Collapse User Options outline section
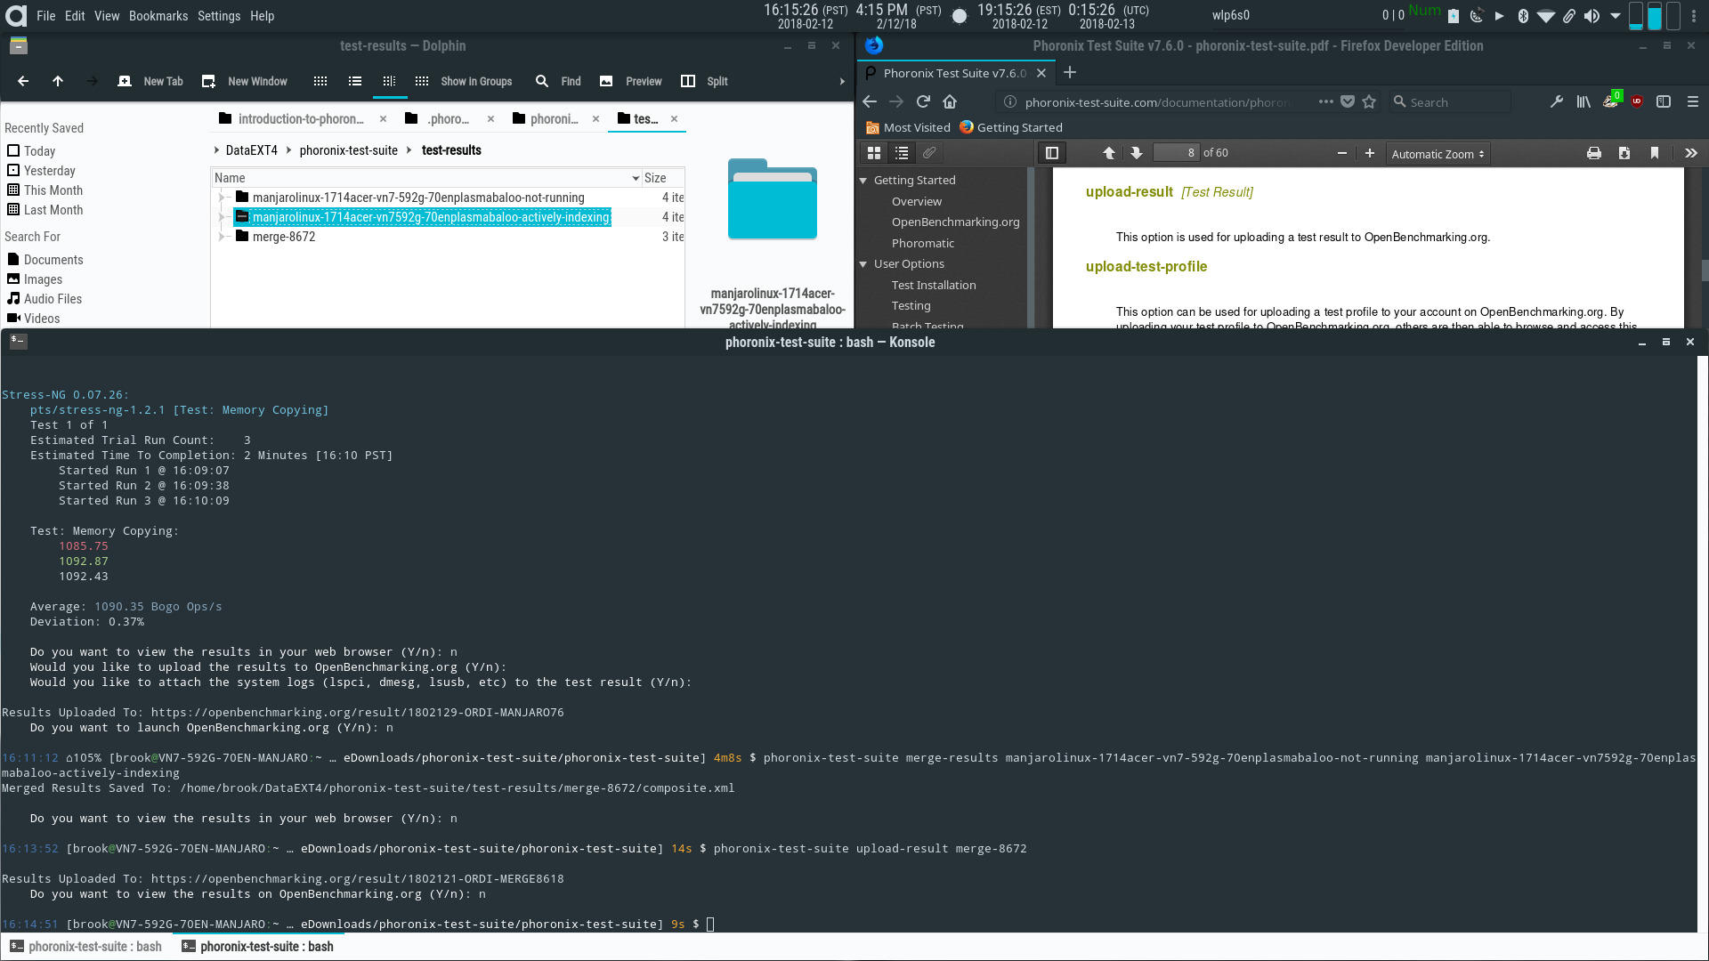This screenshot has width=1709, height=961. [x=863, y=264]
